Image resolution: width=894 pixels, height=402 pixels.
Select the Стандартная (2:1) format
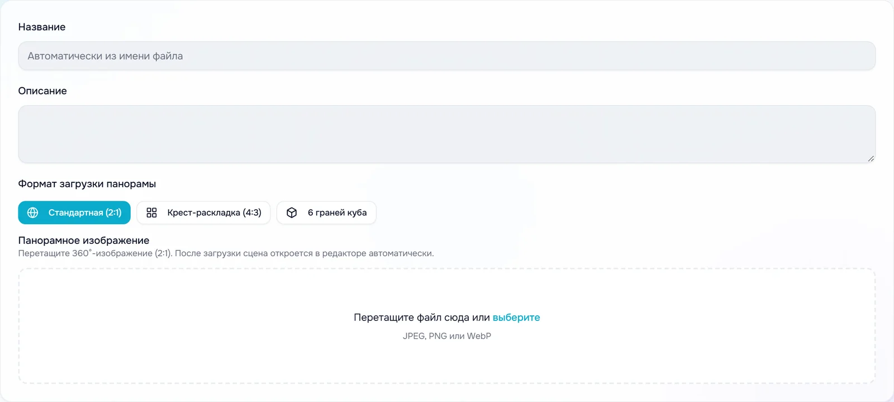pos(74,212)
